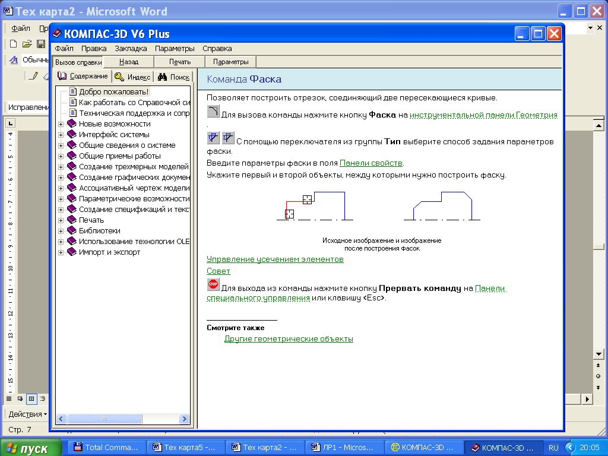Expand the Общие сведения о системе node
The width and height of the screenshot is (608, 456).
click(x=61, y=146)
